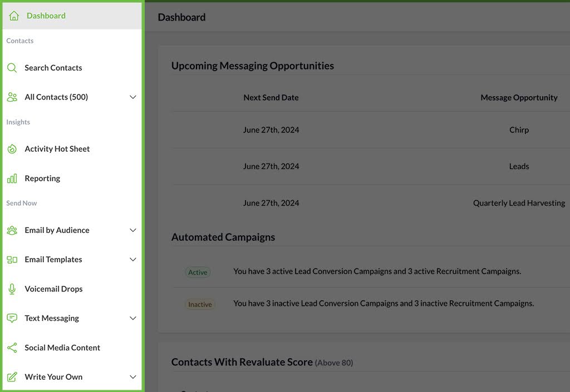Image resolution: width=570 pixels, height=392 pixels.
Task: Expand the Email by Audience chevron
Action: click(x=133, y=230)
